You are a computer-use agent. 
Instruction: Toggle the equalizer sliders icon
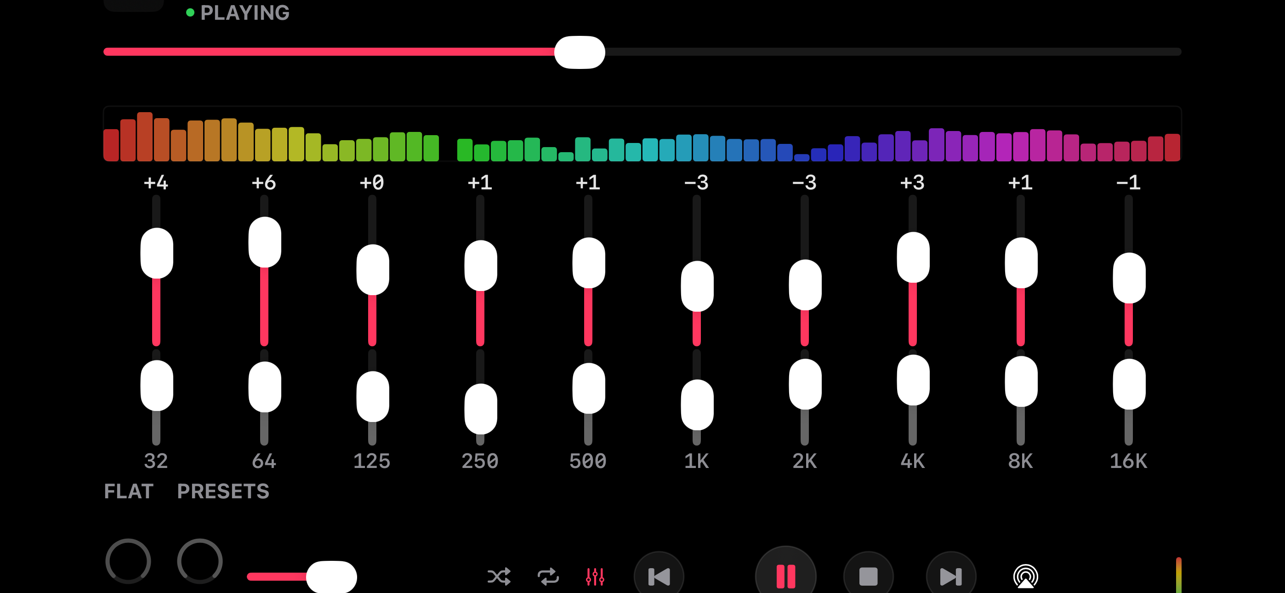[x=595, y=576]
